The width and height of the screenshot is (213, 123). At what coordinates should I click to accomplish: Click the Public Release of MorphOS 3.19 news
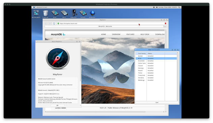[x=116, y=108]
